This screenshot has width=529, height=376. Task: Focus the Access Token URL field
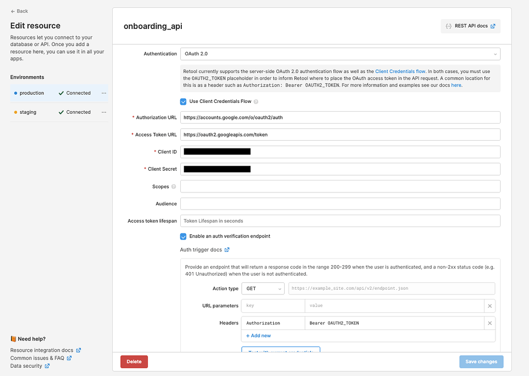click(x=340, y=135)
